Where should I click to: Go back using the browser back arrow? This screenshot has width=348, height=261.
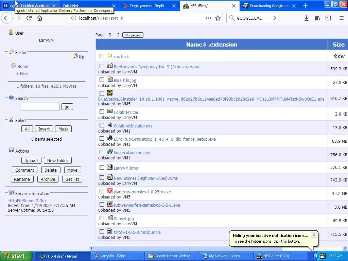pos(7,18)
